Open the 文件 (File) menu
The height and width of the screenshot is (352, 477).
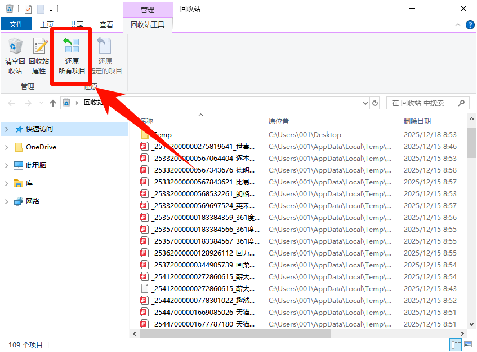pos(16,25)
